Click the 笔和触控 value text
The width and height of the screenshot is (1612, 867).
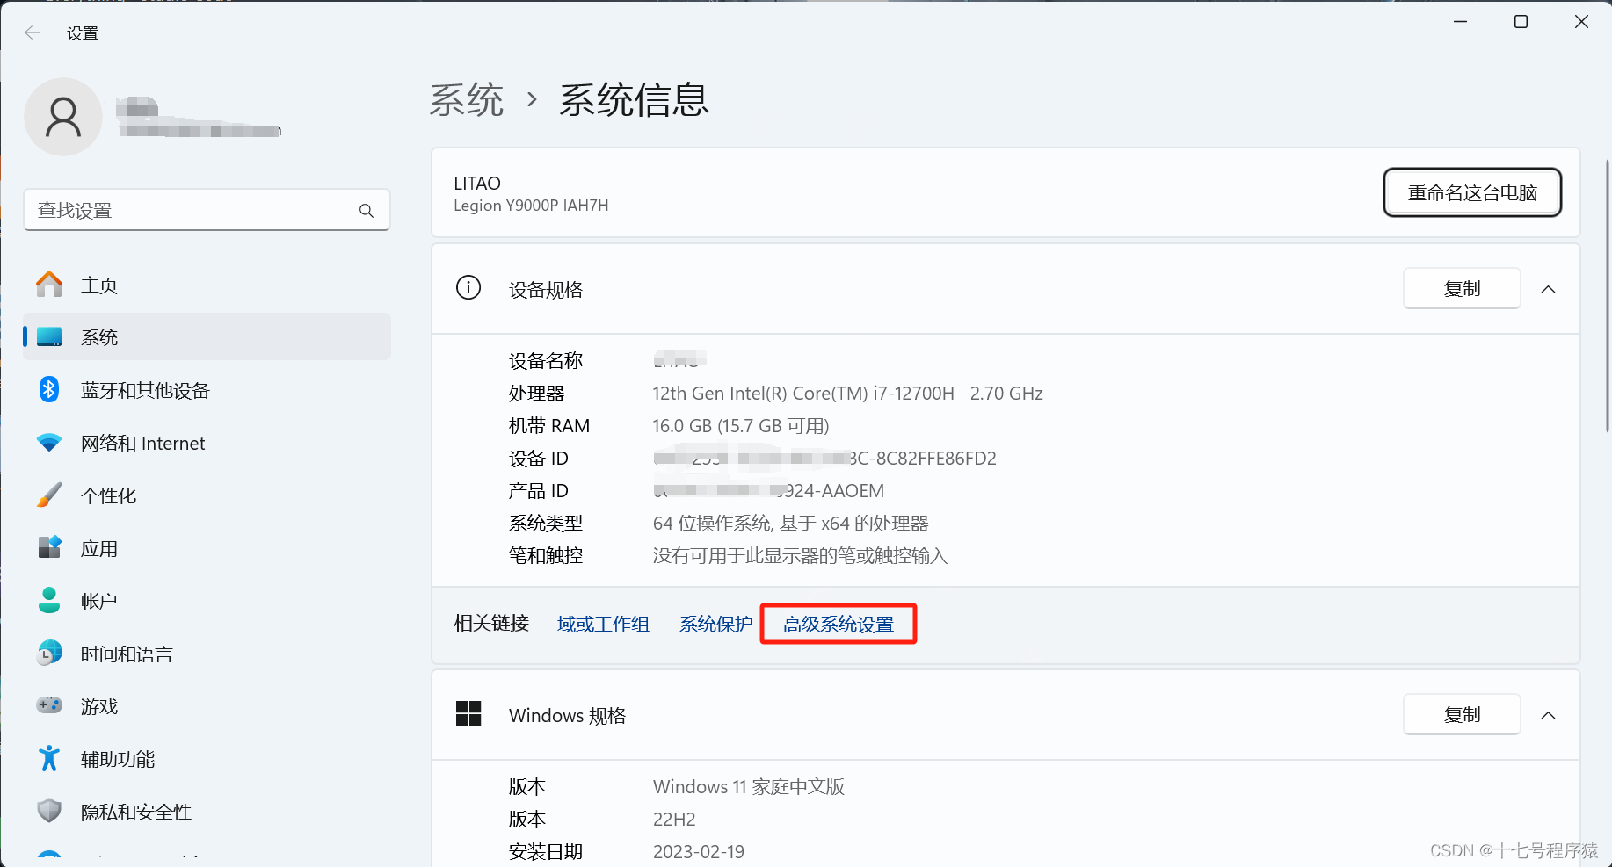[800, 556]
